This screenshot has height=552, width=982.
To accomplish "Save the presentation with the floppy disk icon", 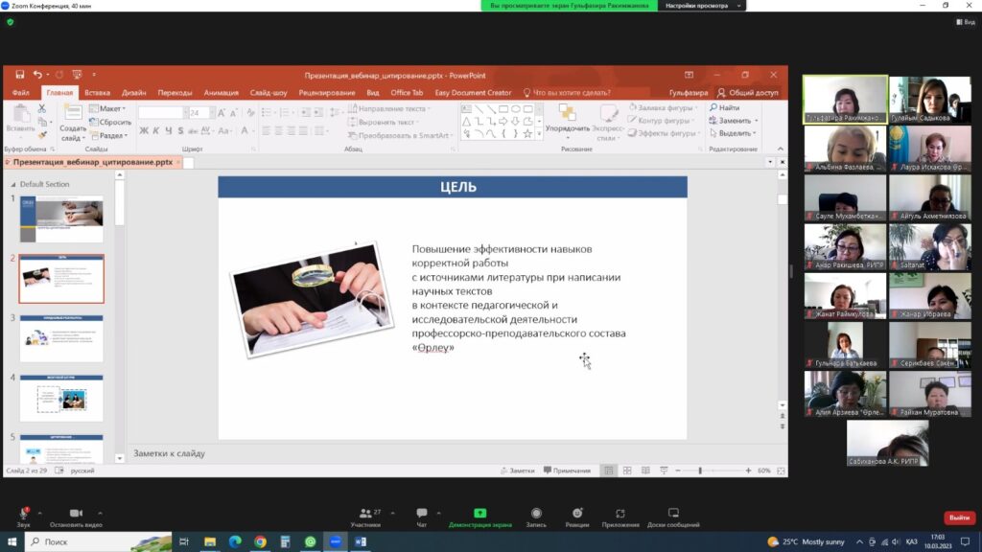I will [19, 75].
